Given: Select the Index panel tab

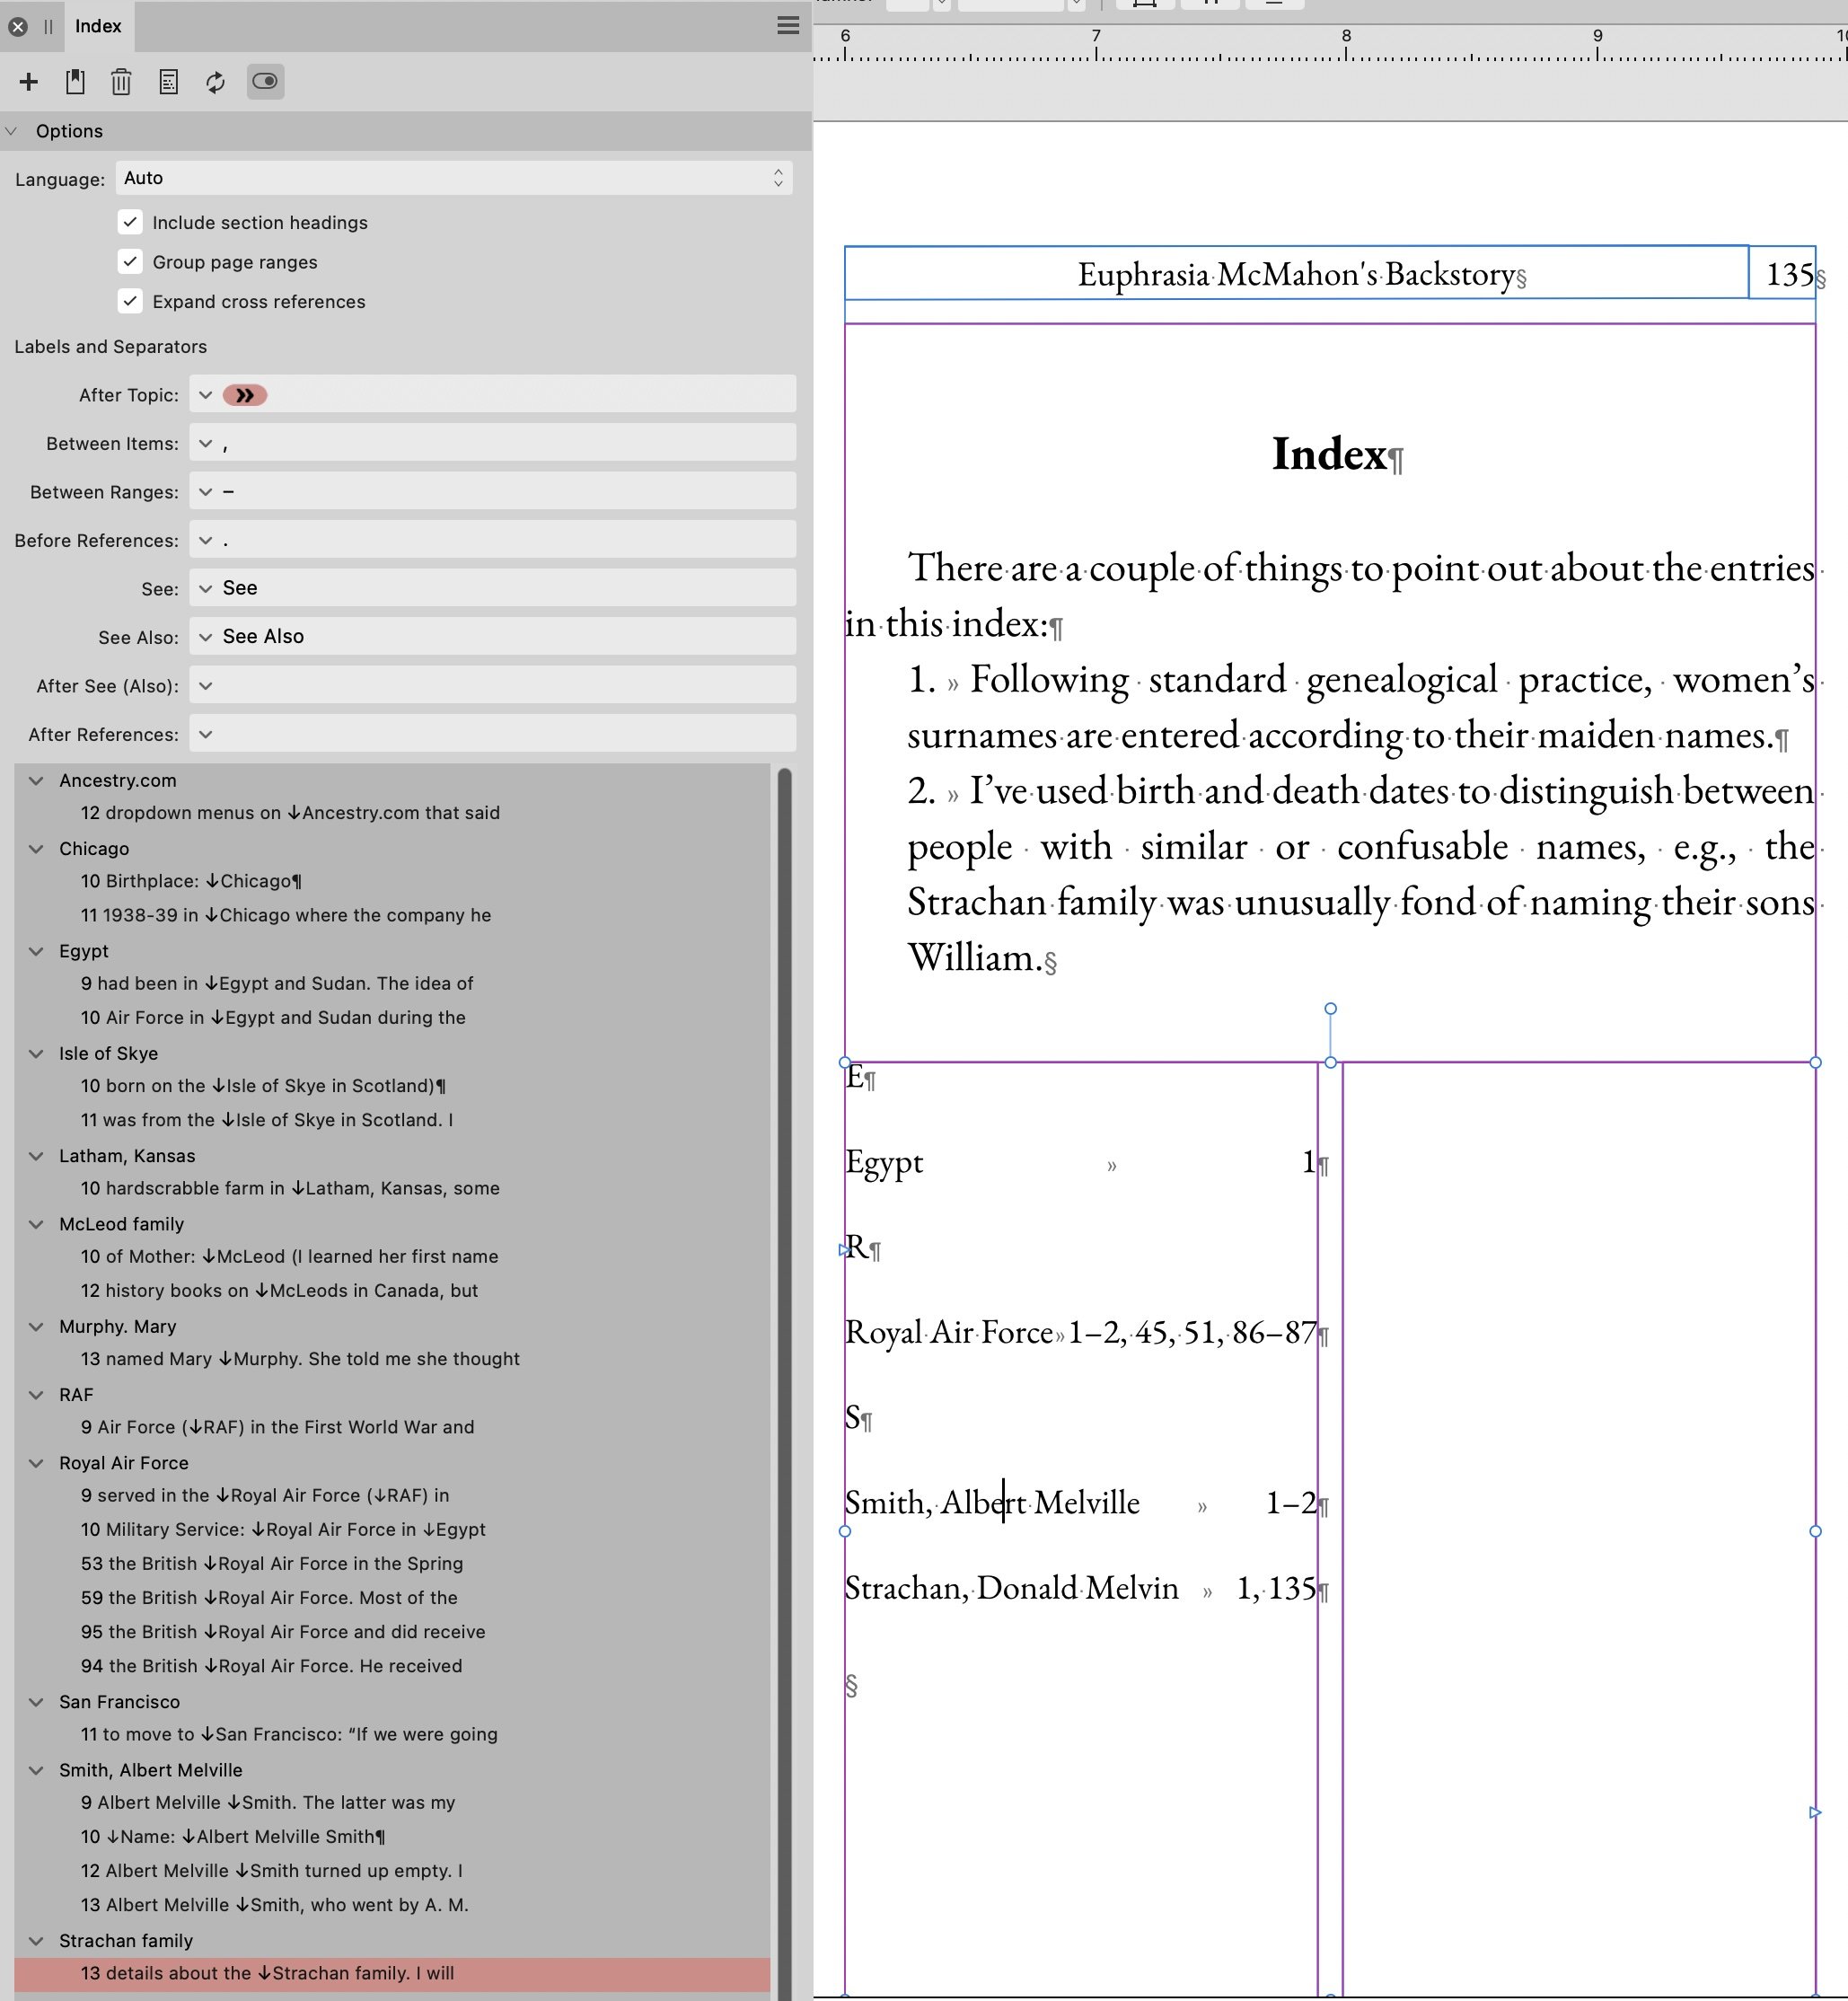Looking at the screenshot, I should pyautogui.click(x=99, y=26).
